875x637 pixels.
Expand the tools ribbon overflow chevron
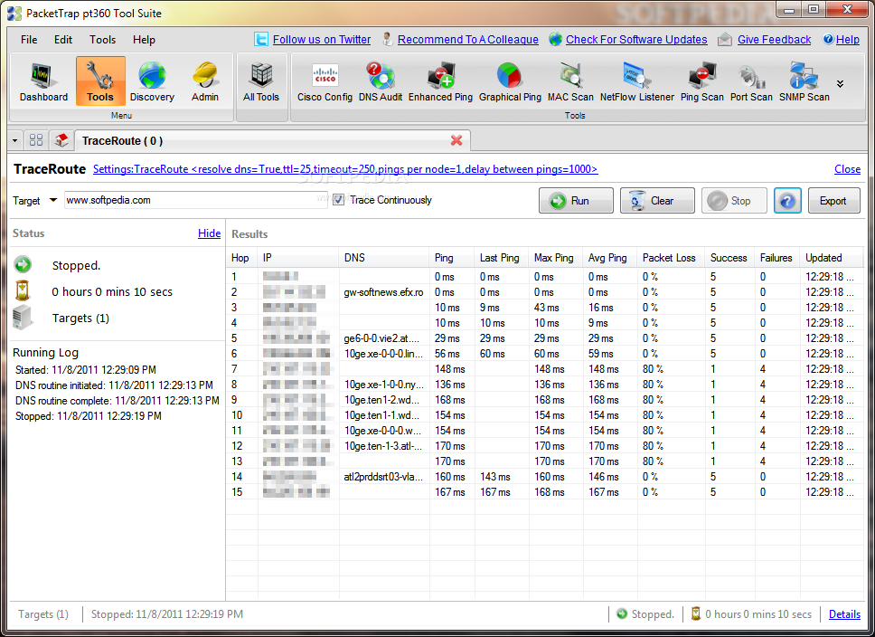840,84
